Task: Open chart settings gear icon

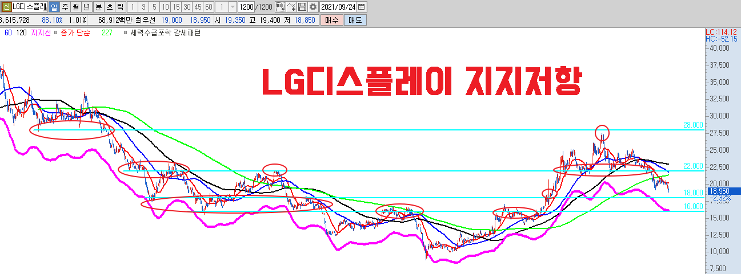Action: point(313,7)
